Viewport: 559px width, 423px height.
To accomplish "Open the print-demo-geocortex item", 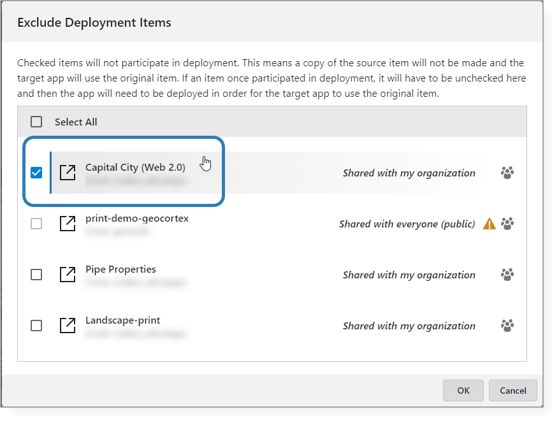I will (x=68, y=224).
